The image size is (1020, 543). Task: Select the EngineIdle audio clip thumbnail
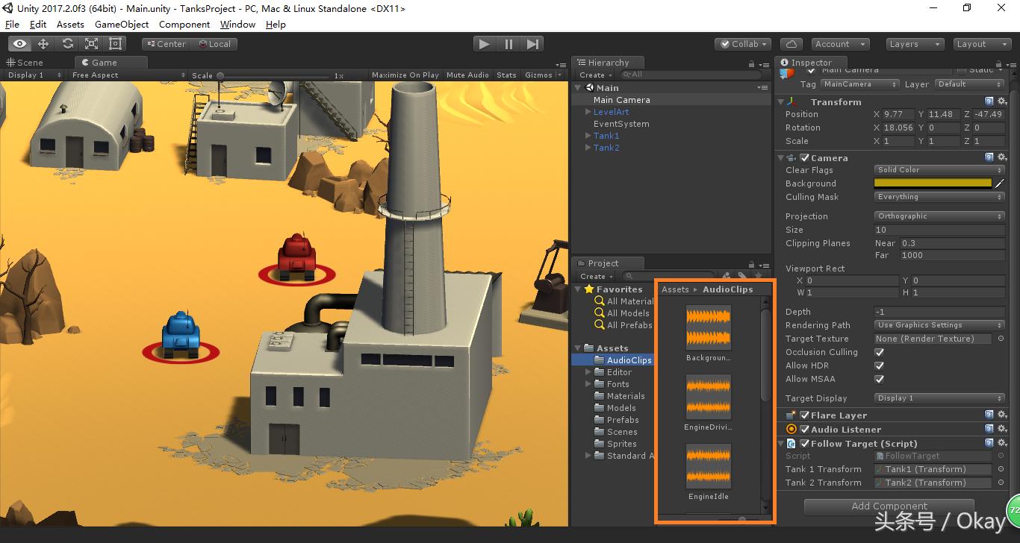coord(708,465)
